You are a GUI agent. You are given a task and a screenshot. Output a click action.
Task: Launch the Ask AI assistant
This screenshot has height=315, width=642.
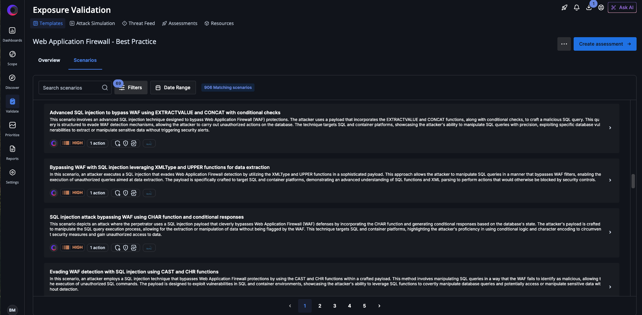tap(622, 7)
